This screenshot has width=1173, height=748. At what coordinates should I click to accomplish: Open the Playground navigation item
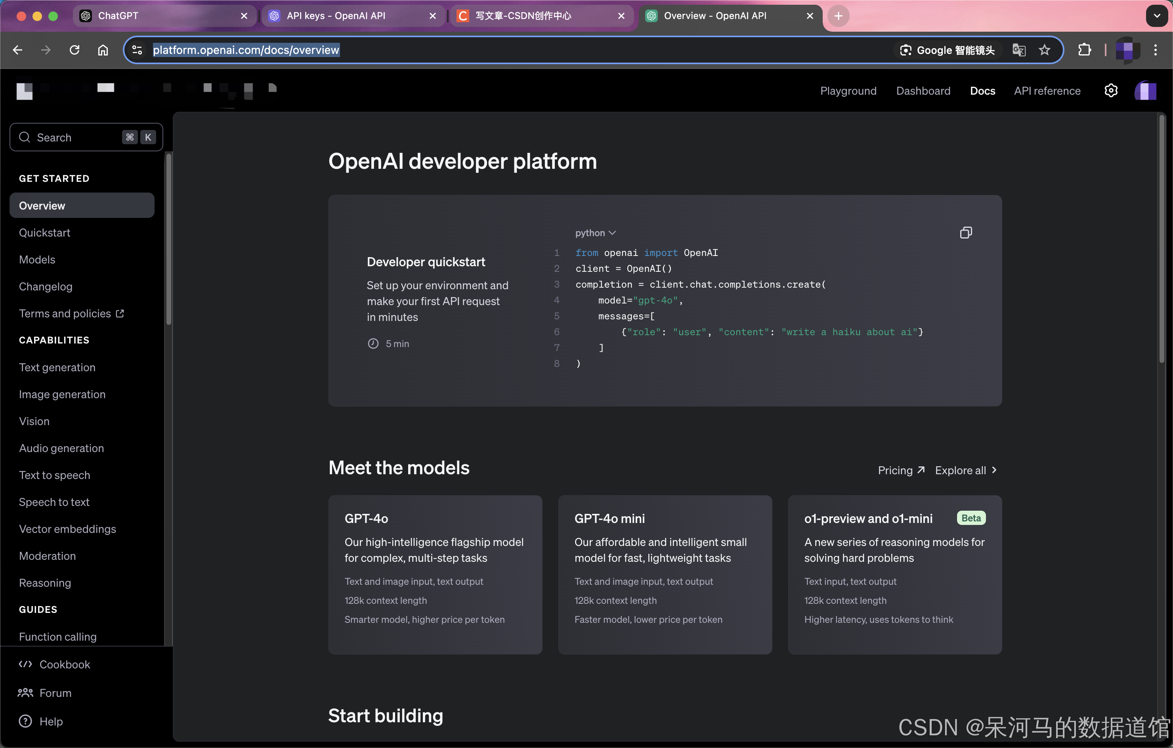tap(848, 91)
